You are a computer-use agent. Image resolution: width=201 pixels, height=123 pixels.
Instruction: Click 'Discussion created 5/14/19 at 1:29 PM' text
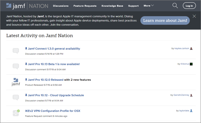click(44, 54)
